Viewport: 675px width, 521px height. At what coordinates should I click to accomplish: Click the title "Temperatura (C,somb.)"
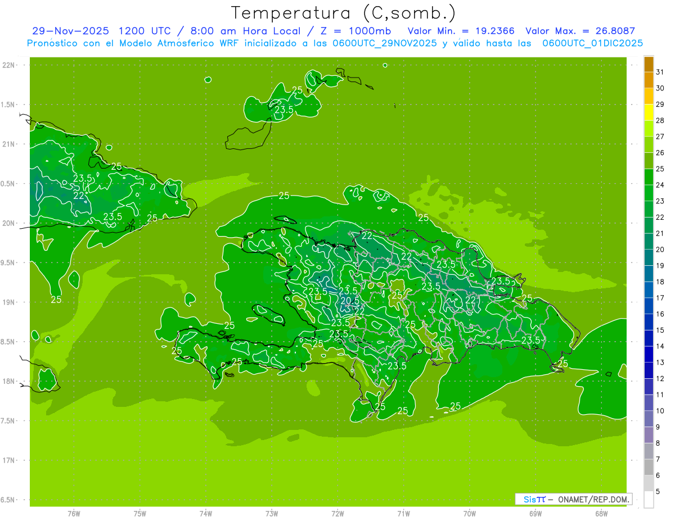pos(343,13)
